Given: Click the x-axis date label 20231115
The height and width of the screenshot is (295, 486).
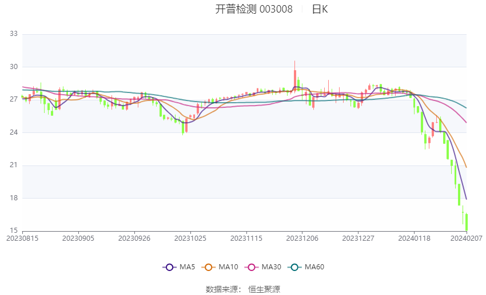Looking at the screenshot, I should pos(246,239).
